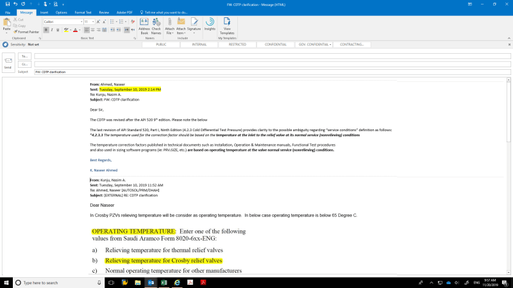Open the Adobe PDF ribbon tab
This screenshot has height=288, width=513.
[124, 12]
